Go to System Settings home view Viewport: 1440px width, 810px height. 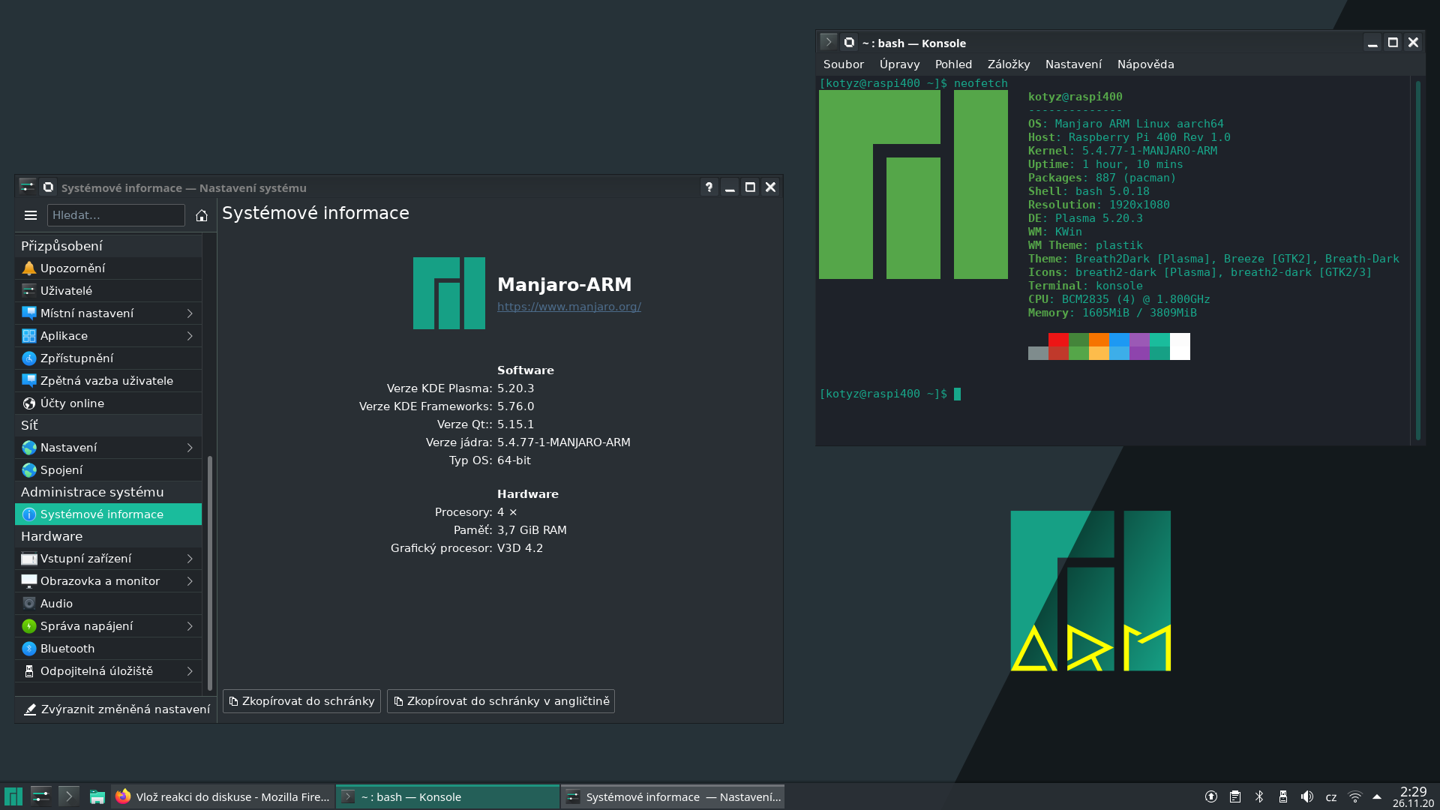click(202, 215)
